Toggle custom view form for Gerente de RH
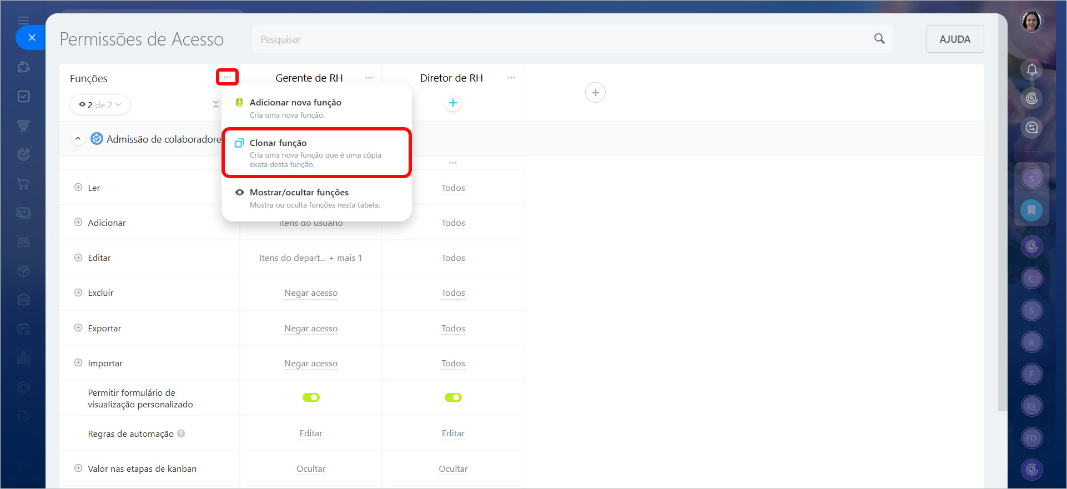Viewport: 1067px width, 489px height. point(311,397)
